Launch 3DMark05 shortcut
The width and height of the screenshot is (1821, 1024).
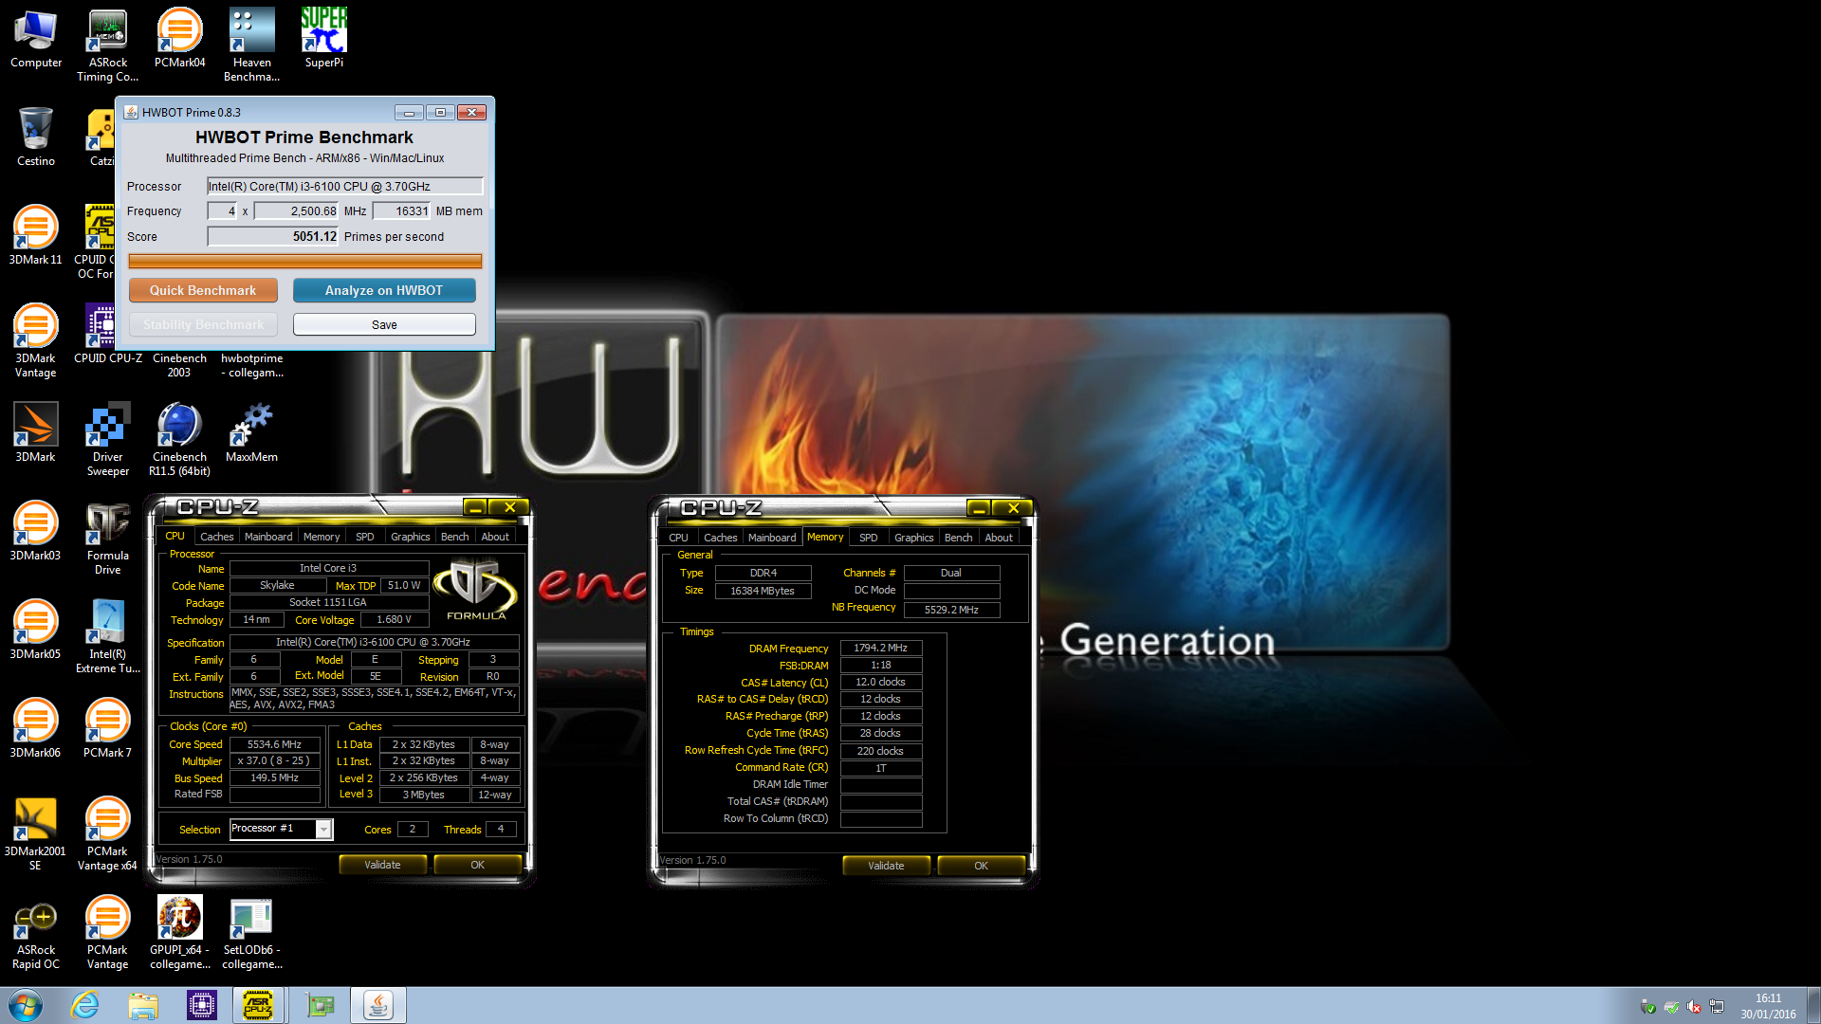(x=36, y=631)
